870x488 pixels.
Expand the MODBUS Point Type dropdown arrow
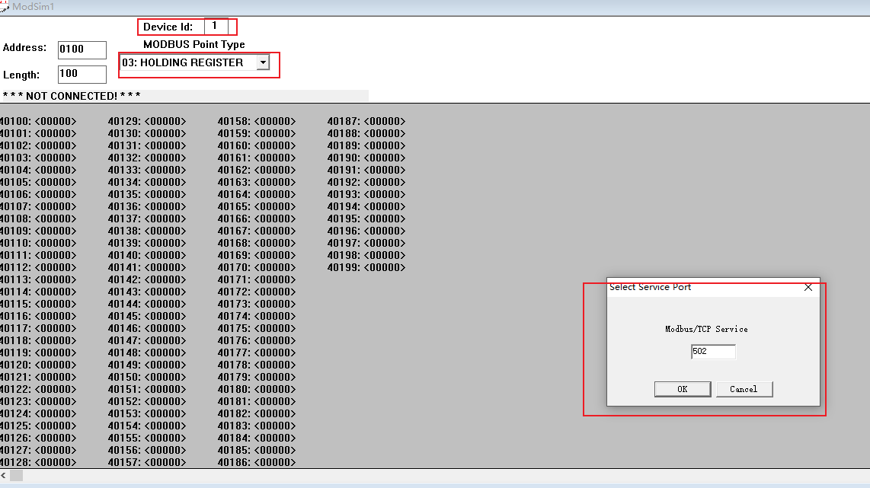tap(263, 62)
